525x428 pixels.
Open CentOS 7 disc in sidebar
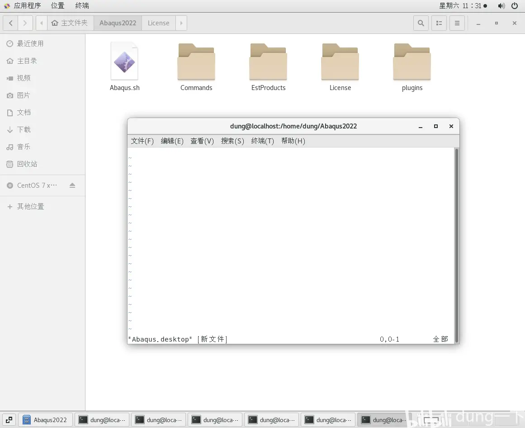point(37,185)
